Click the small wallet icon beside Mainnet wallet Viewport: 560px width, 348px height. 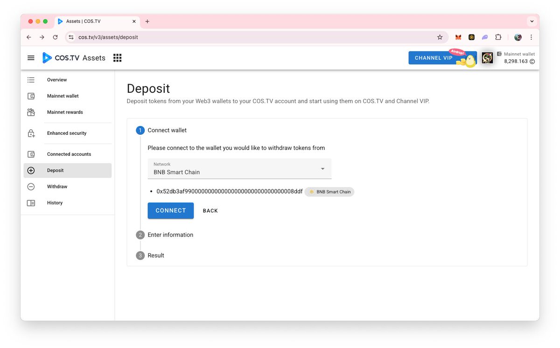point(499,54)
